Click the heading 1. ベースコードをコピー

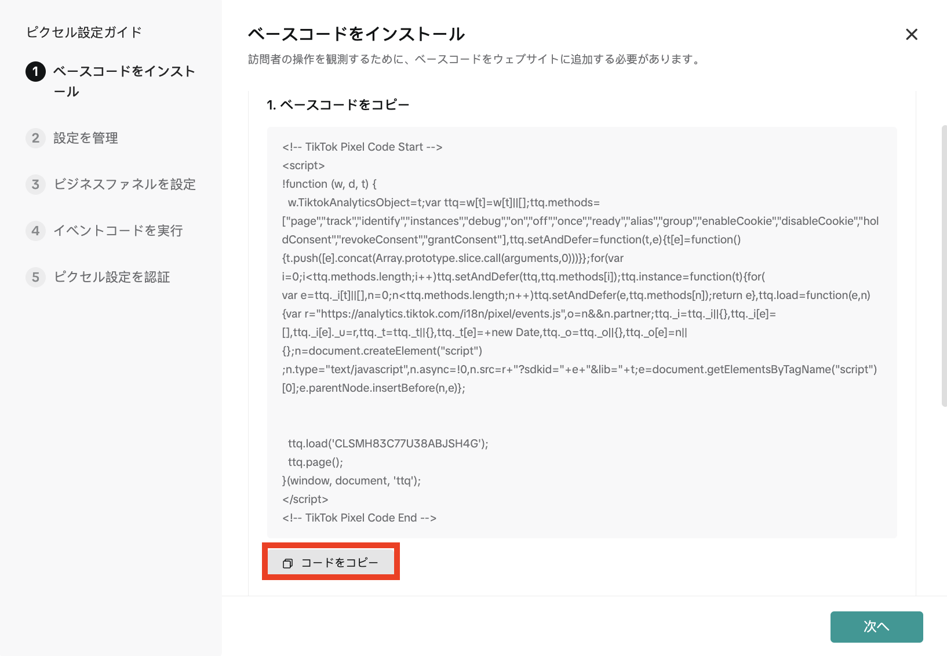[338, 105]
